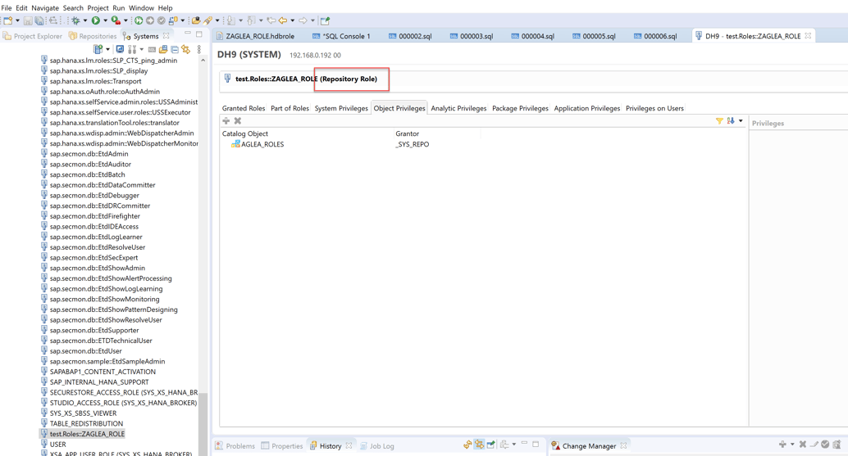848x456 pixels.
Task: Open the Systems view menu (three dots)
Action: click(x=199, y=49)
